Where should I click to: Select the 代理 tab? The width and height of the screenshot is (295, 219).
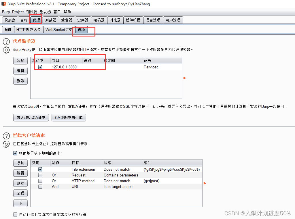(36, 20)
